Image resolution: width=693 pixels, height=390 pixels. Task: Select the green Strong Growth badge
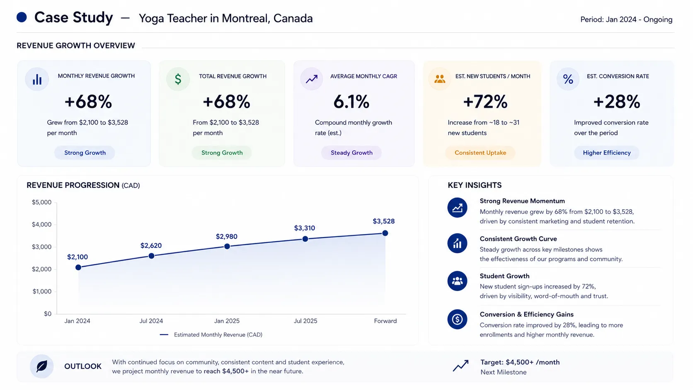click(x=222, y=153)
